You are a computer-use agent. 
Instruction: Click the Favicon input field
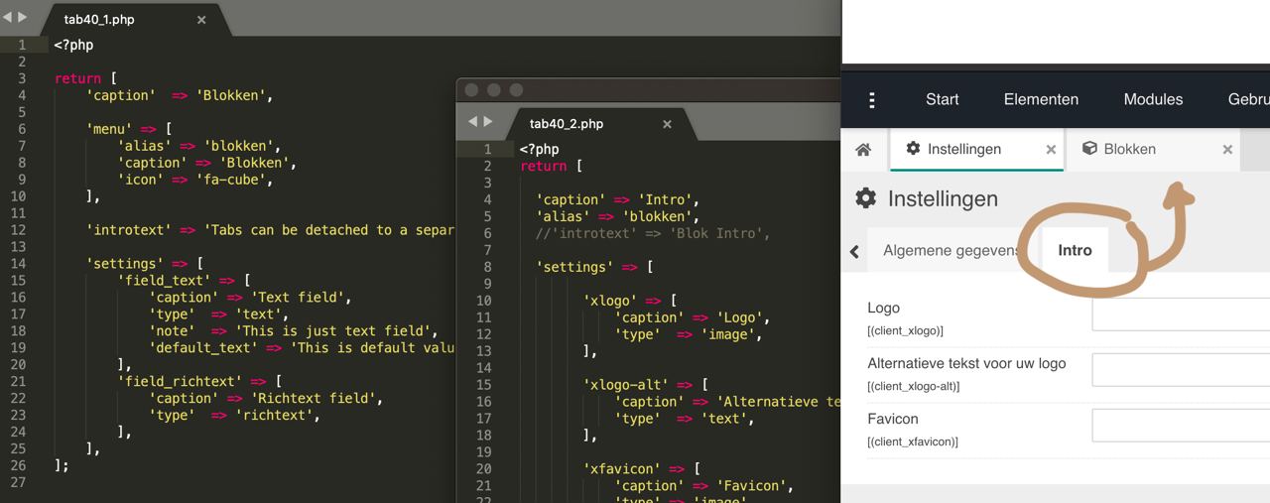(x=1181, y=426)
